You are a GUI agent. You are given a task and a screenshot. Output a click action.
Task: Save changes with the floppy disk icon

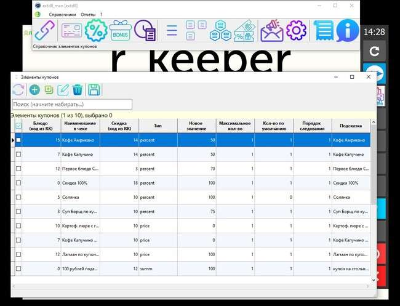click(94, 90)
